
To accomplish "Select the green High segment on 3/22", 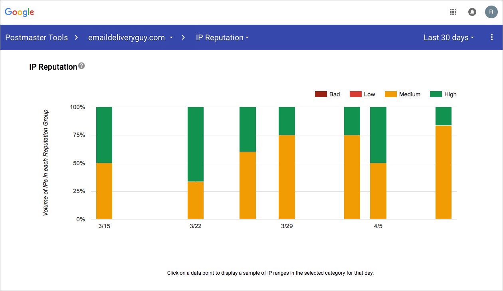I will coord(196,144).
